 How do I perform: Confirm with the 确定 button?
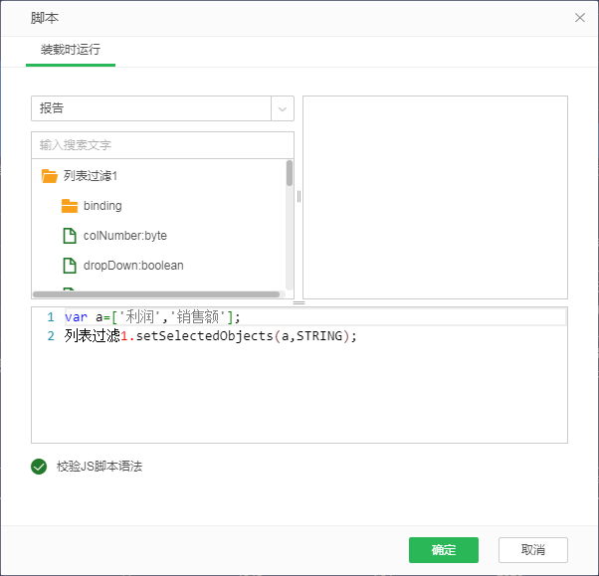444,550
